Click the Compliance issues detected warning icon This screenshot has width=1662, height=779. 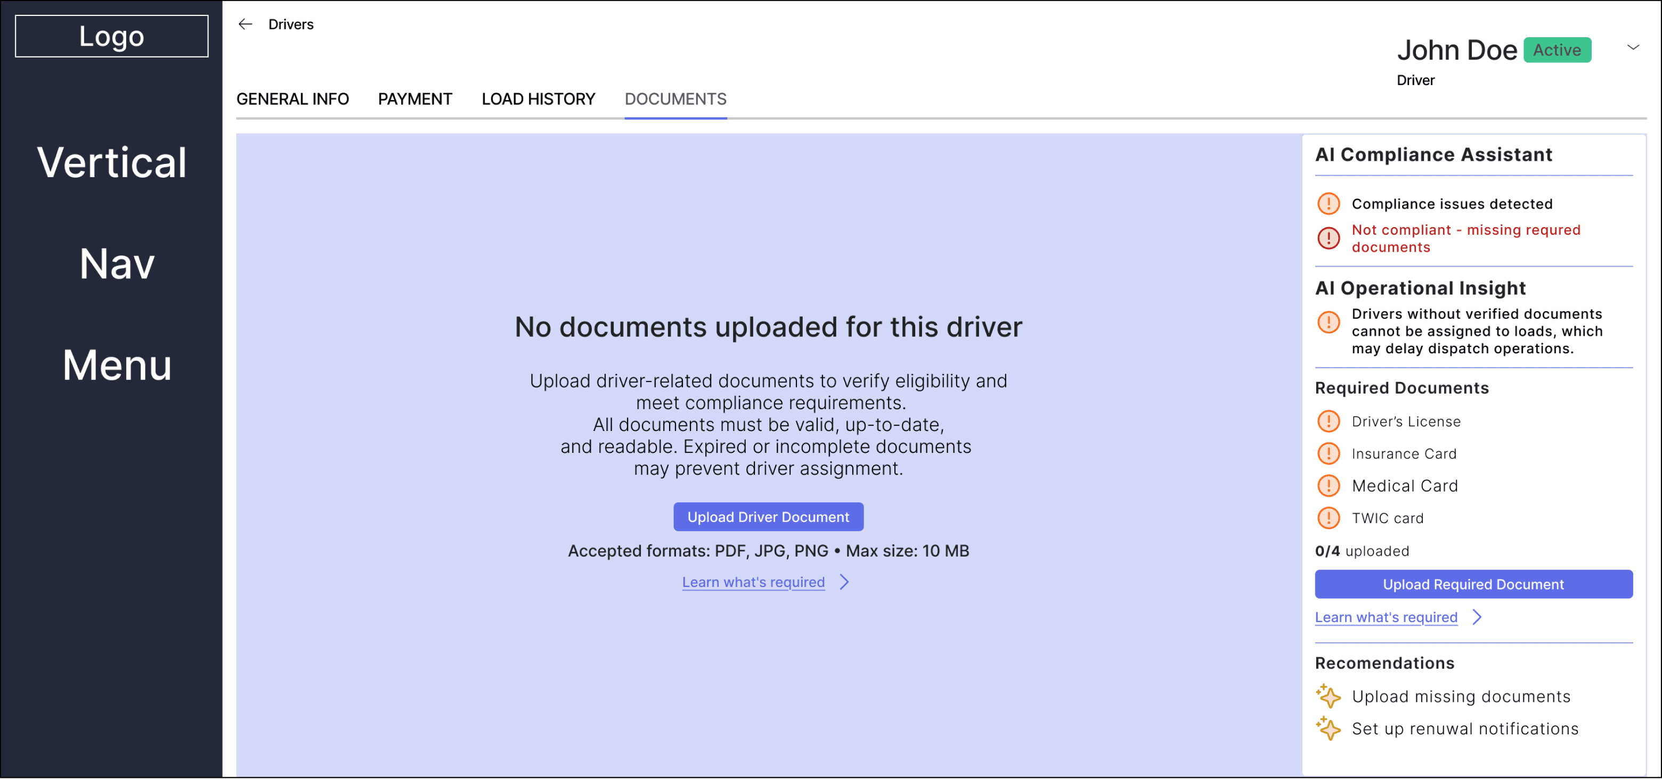1329,204
